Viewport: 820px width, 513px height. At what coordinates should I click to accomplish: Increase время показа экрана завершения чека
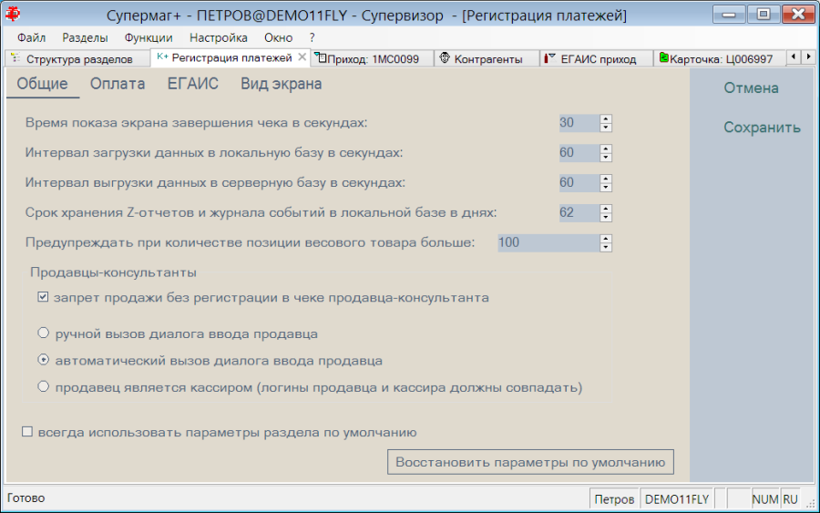pyautogui.click(x=606, y=118)
